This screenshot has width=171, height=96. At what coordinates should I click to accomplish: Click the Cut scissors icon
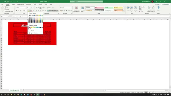[x=5, y=7]
